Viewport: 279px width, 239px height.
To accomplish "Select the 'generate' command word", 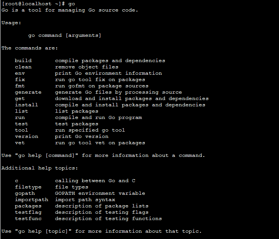I will point(28,92).
